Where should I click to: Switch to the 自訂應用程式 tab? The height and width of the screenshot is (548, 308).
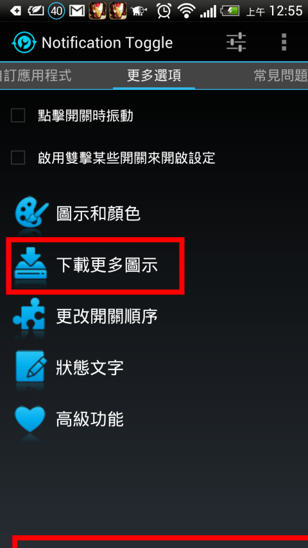36,76
